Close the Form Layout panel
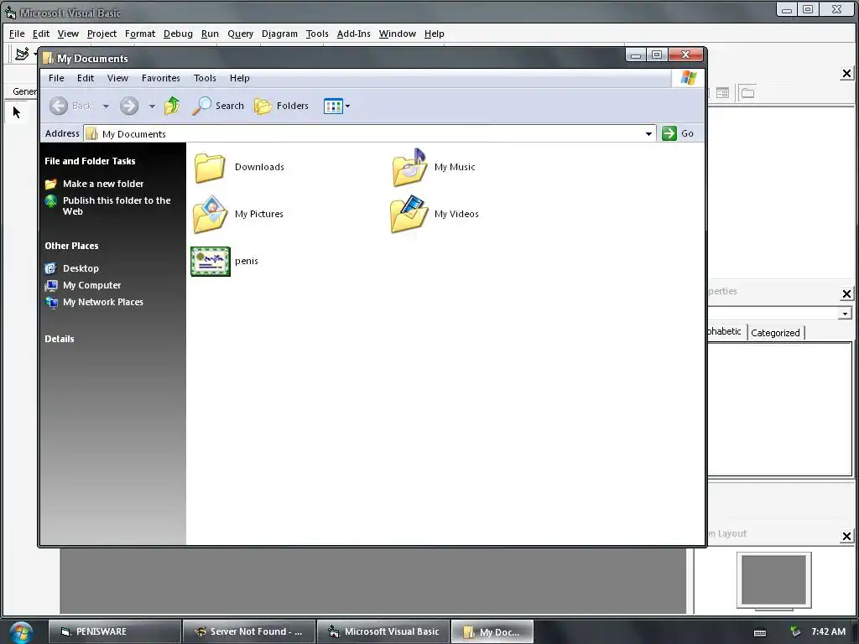This screenshot has width=859, height=644. click(x=846, y=536)
